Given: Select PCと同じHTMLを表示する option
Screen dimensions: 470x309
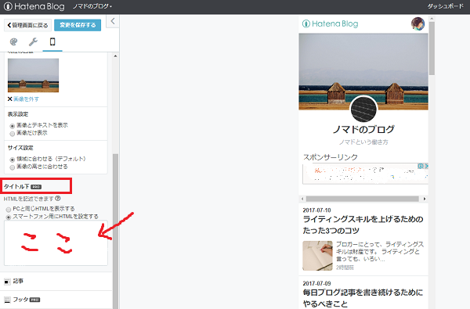Looking at the screenshot, I should (9, 210).
